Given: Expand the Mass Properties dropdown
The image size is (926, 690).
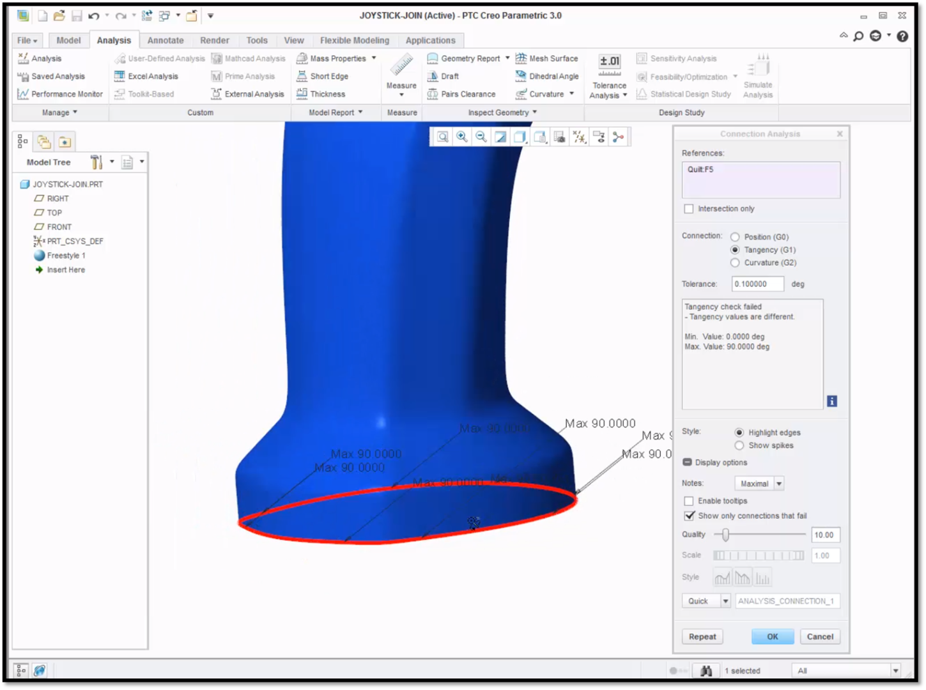Looking at the screenshot, I should click(x=374, y=58).
